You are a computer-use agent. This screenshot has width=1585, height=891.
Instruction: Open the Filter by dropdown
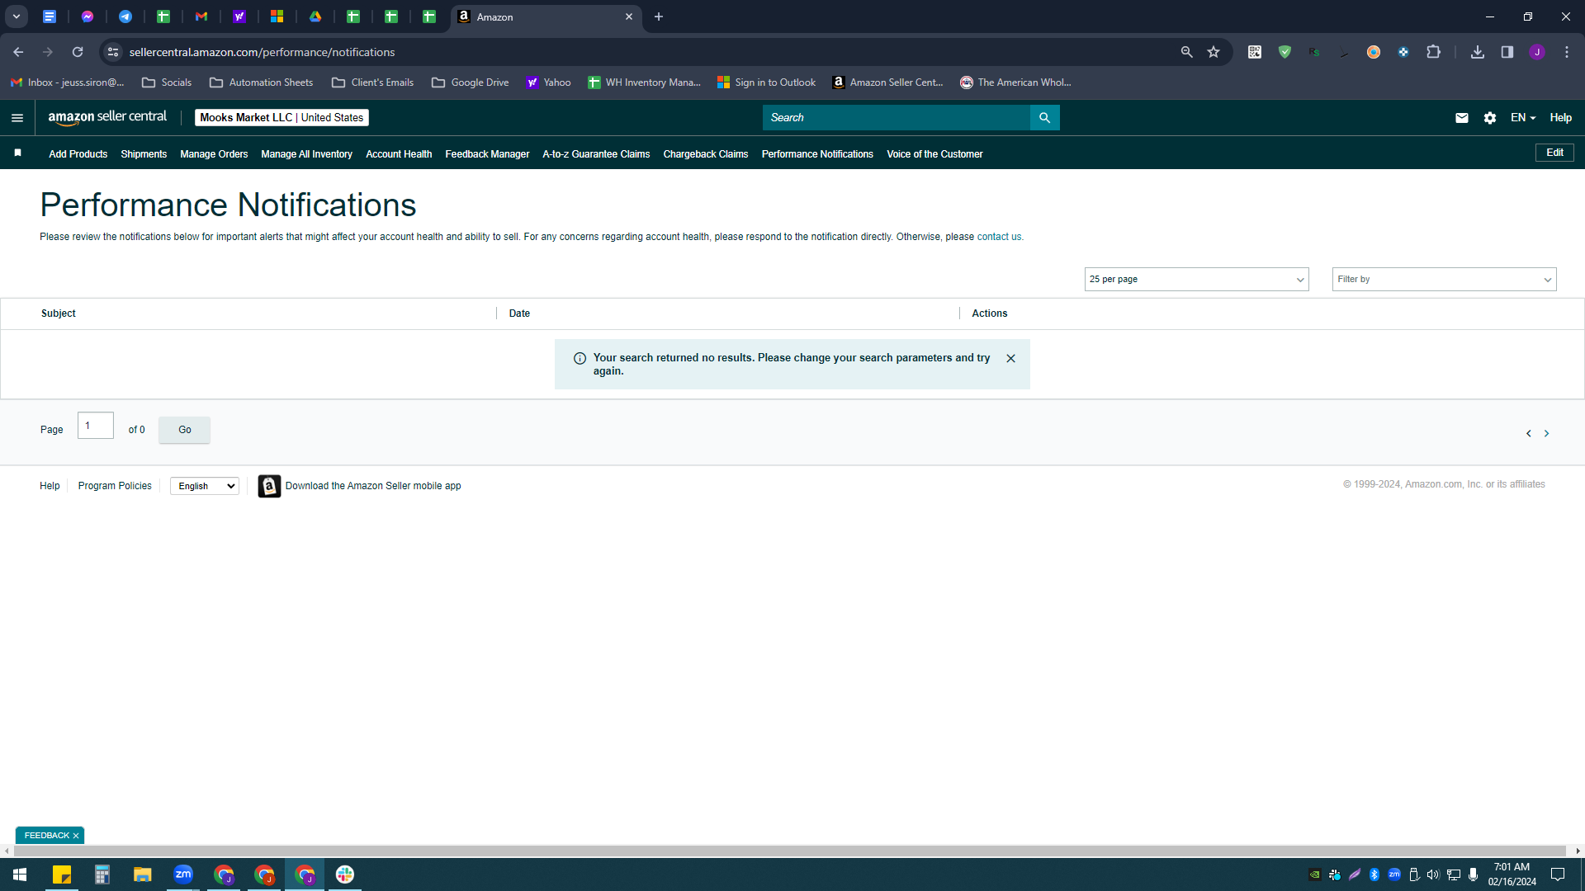(x=1444, y=280)
